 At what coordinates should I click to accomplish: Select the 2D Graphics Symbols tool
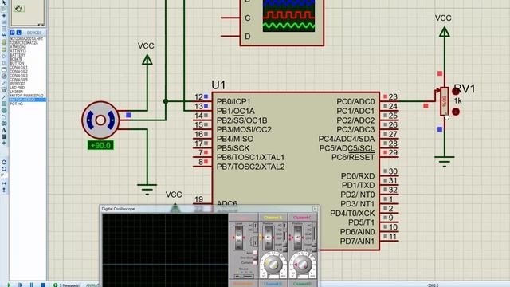click(4, 136)
